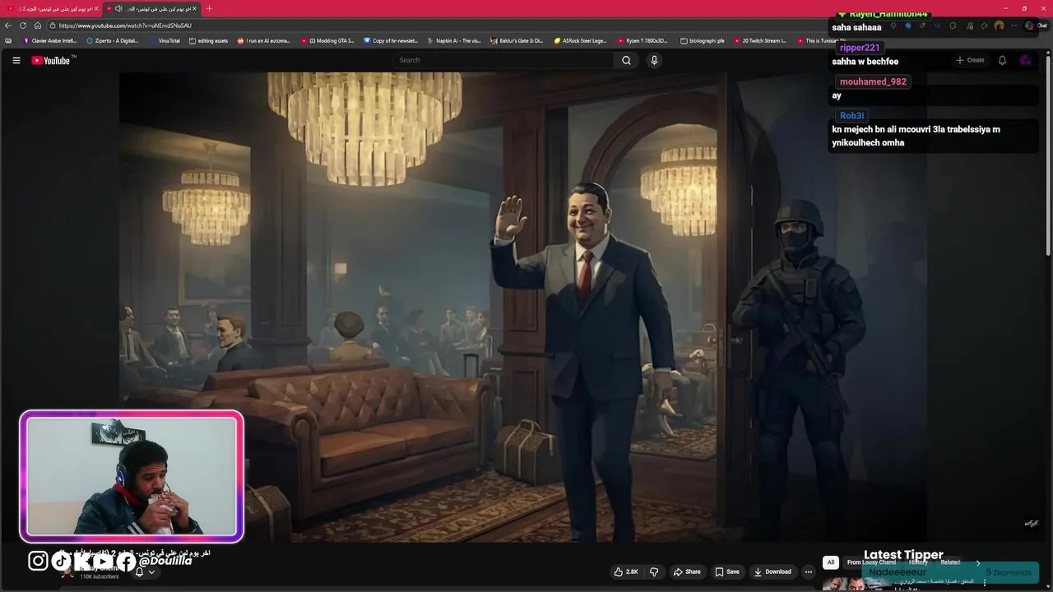Close the first browser tab
Viewport: 1053px width, 592px height.
96,8
